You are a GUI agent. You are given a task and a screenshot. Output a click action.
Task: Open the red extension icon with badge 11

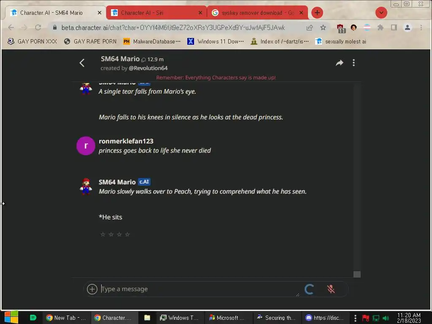[x=341, y=28]
